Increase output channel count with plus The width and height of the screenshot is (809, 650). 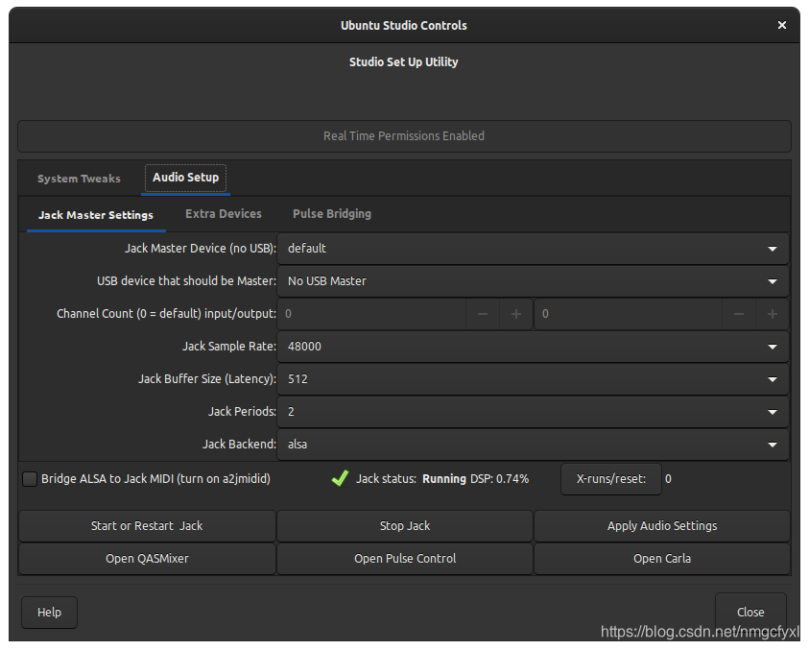[773, 314]
